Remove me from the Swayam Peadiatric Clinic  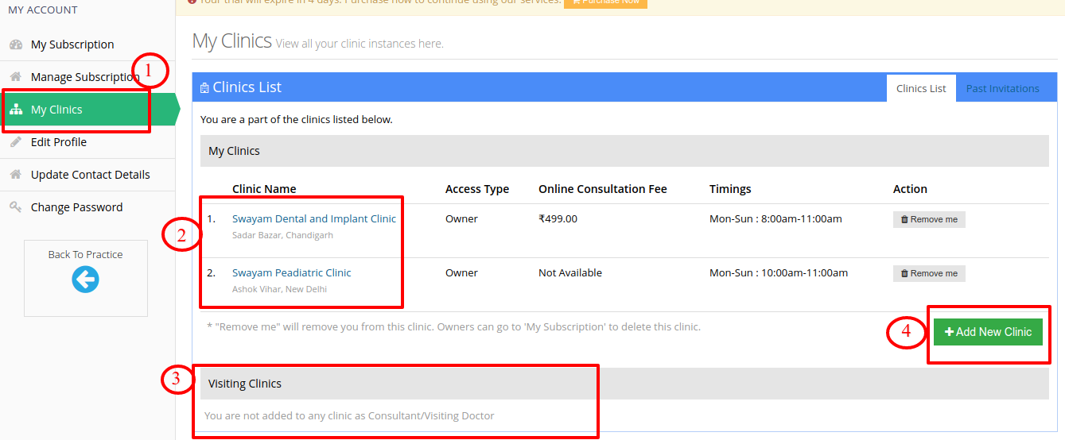point(929,273)
